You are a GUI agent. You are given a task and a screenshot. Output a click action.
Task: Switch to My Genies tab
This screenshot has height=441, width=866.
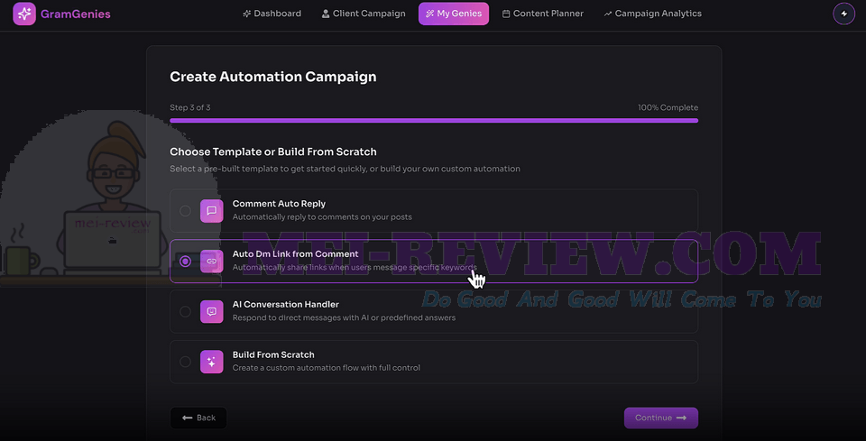[x=454, y=14]
